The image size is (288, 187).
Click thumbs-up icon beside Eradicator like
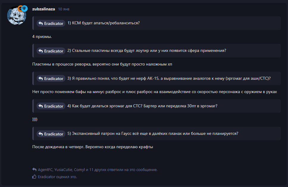(x=34, y=177)
